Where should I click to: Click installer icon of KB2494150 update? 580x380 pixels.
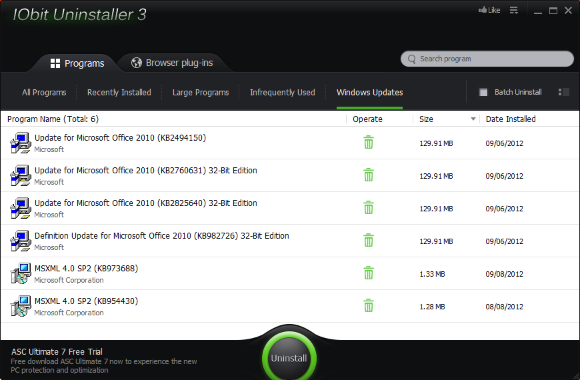[21, 143]
